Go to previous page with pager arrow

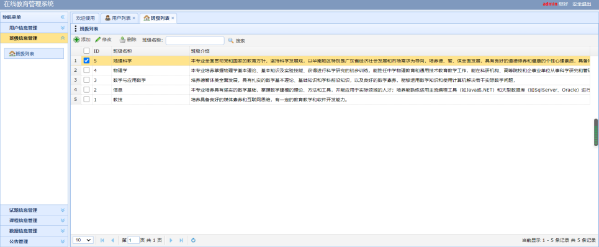point(112,240)
